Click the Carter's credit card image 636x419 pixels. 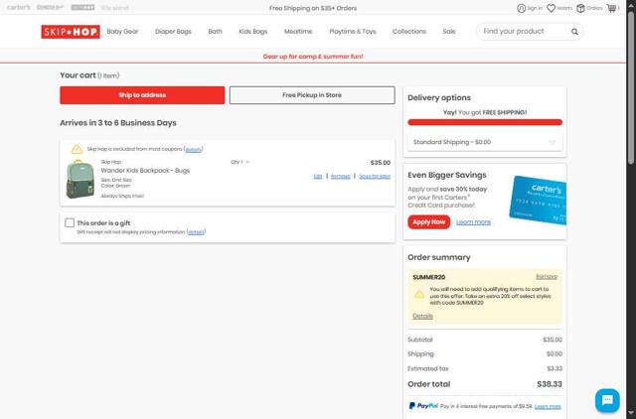(538, 201)
